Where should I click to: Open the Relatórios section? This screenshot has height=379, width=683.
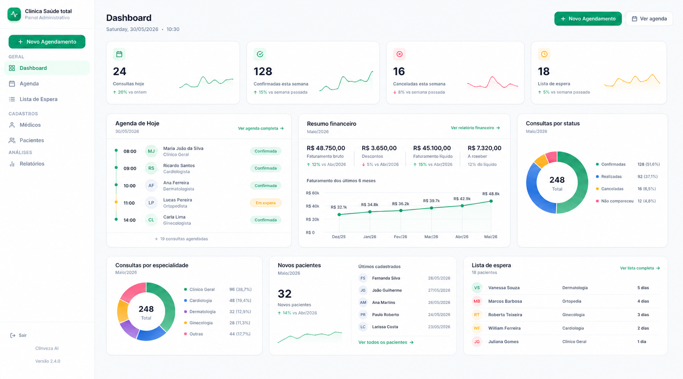(47, 164)
